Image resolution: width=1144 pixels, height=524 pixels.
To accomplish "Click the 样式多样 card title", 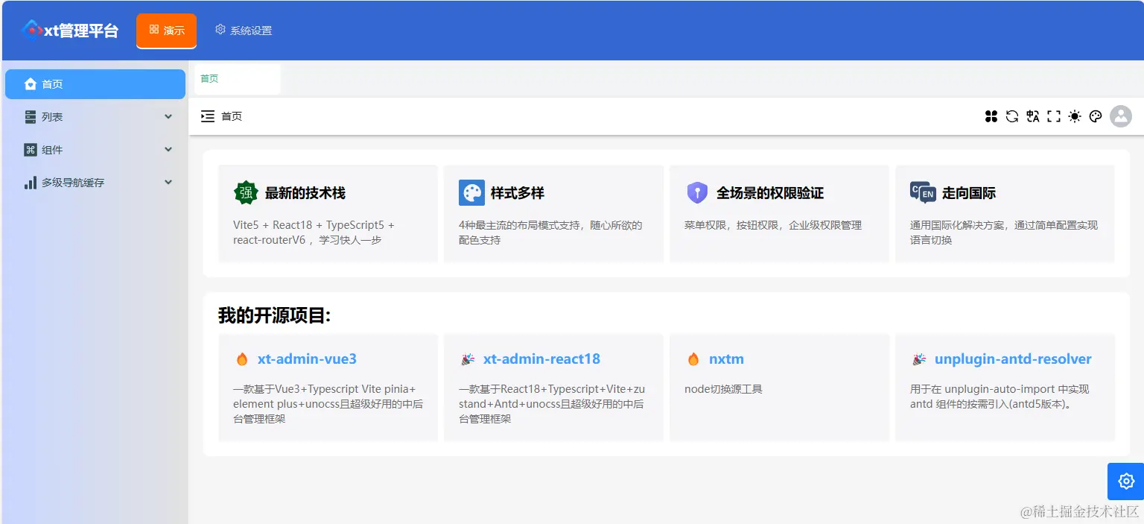I will pyautogui.click(x=518, y=193).
